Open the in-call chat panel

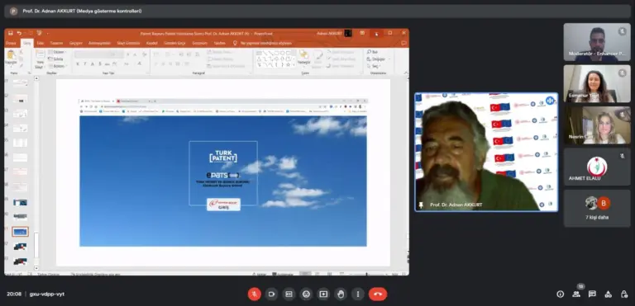[592, 294]
